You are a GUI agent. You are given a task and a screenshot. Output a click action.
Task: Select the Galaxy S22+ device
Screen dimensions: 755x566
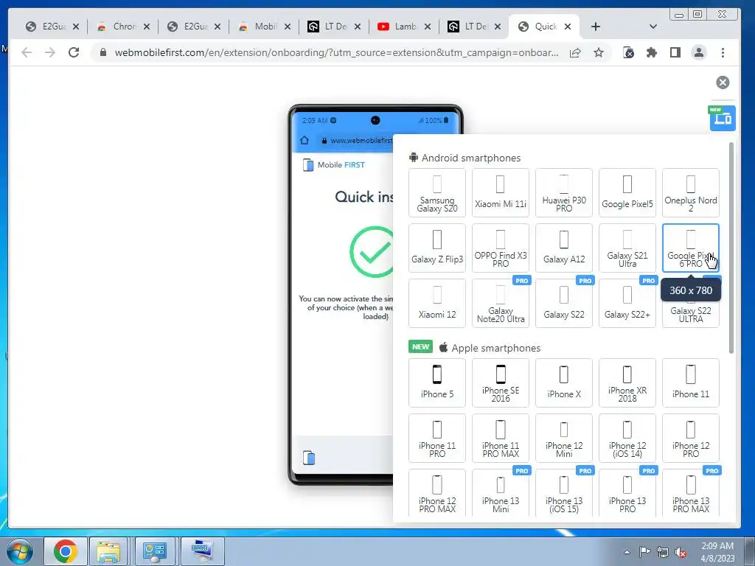coord(627,303)
